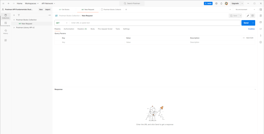Open the History sidebar panel
The height and width of the screenshot is (134, 264).
(6, 32)
